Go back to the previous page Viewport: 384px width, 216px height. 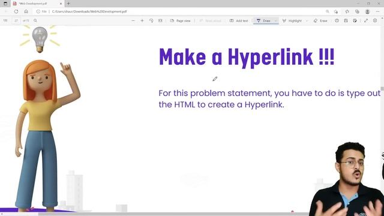6,11
